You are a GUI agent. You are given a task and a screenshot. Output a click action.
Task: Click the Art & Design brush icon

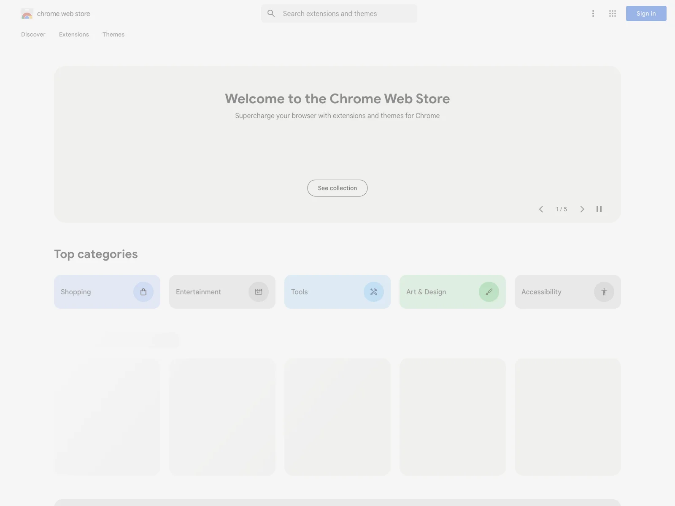click(489, 292)
